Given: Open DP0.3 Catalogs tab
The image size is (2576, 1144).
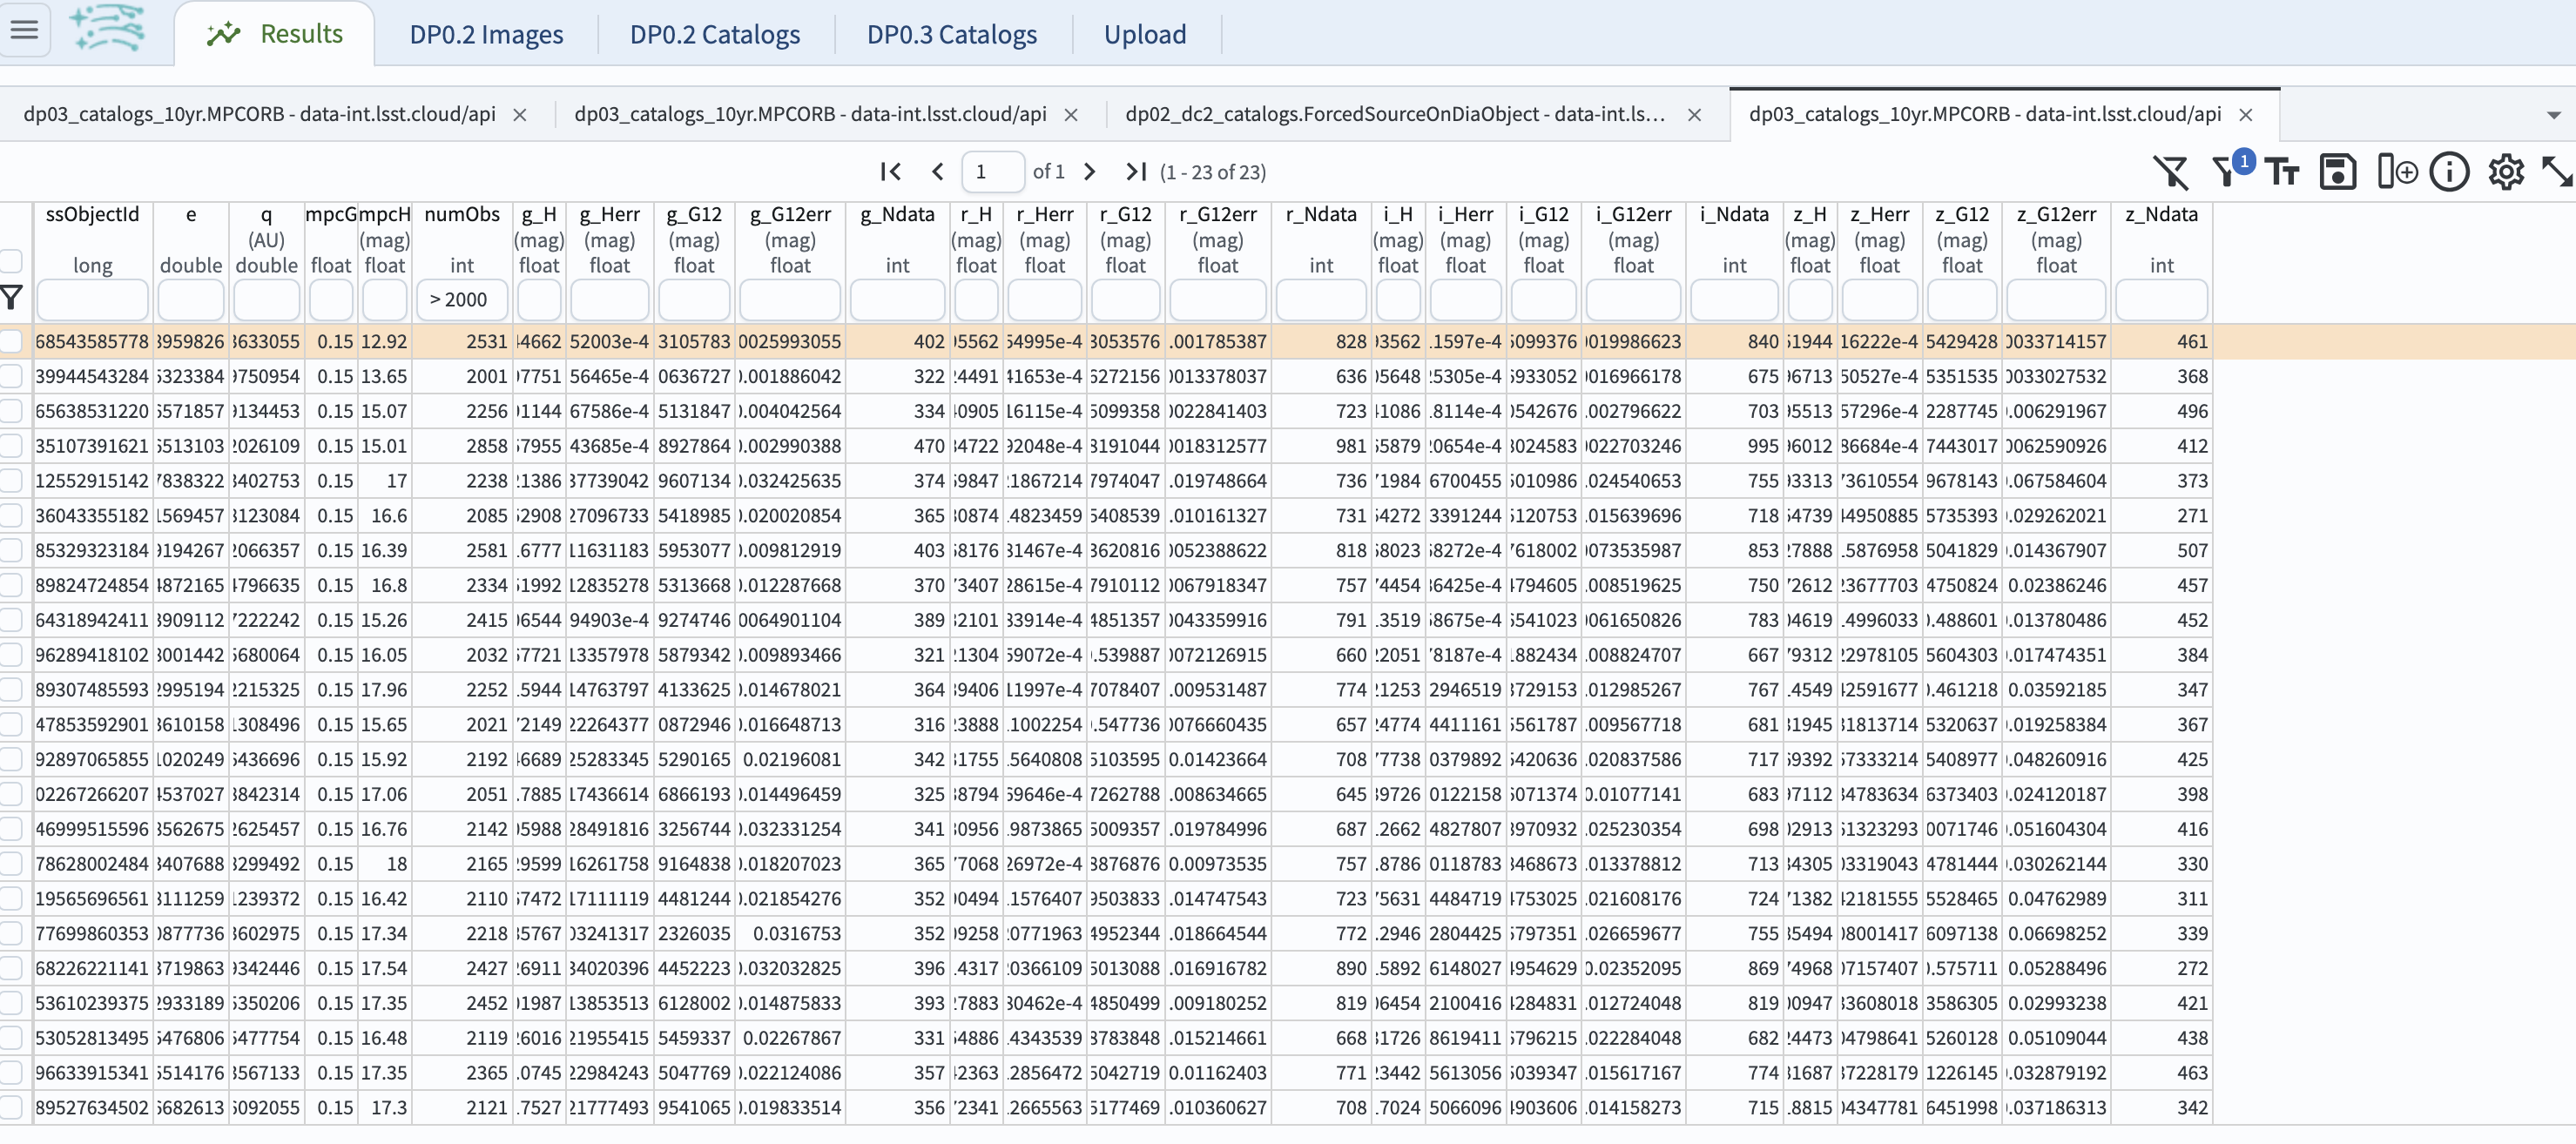Looking at the screenshot, I should coord(952,35).
